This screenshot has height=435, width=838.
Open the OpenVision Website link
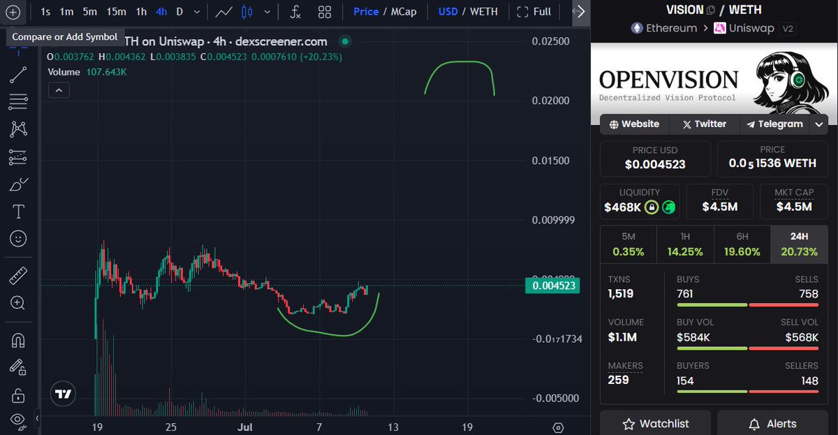634,124
